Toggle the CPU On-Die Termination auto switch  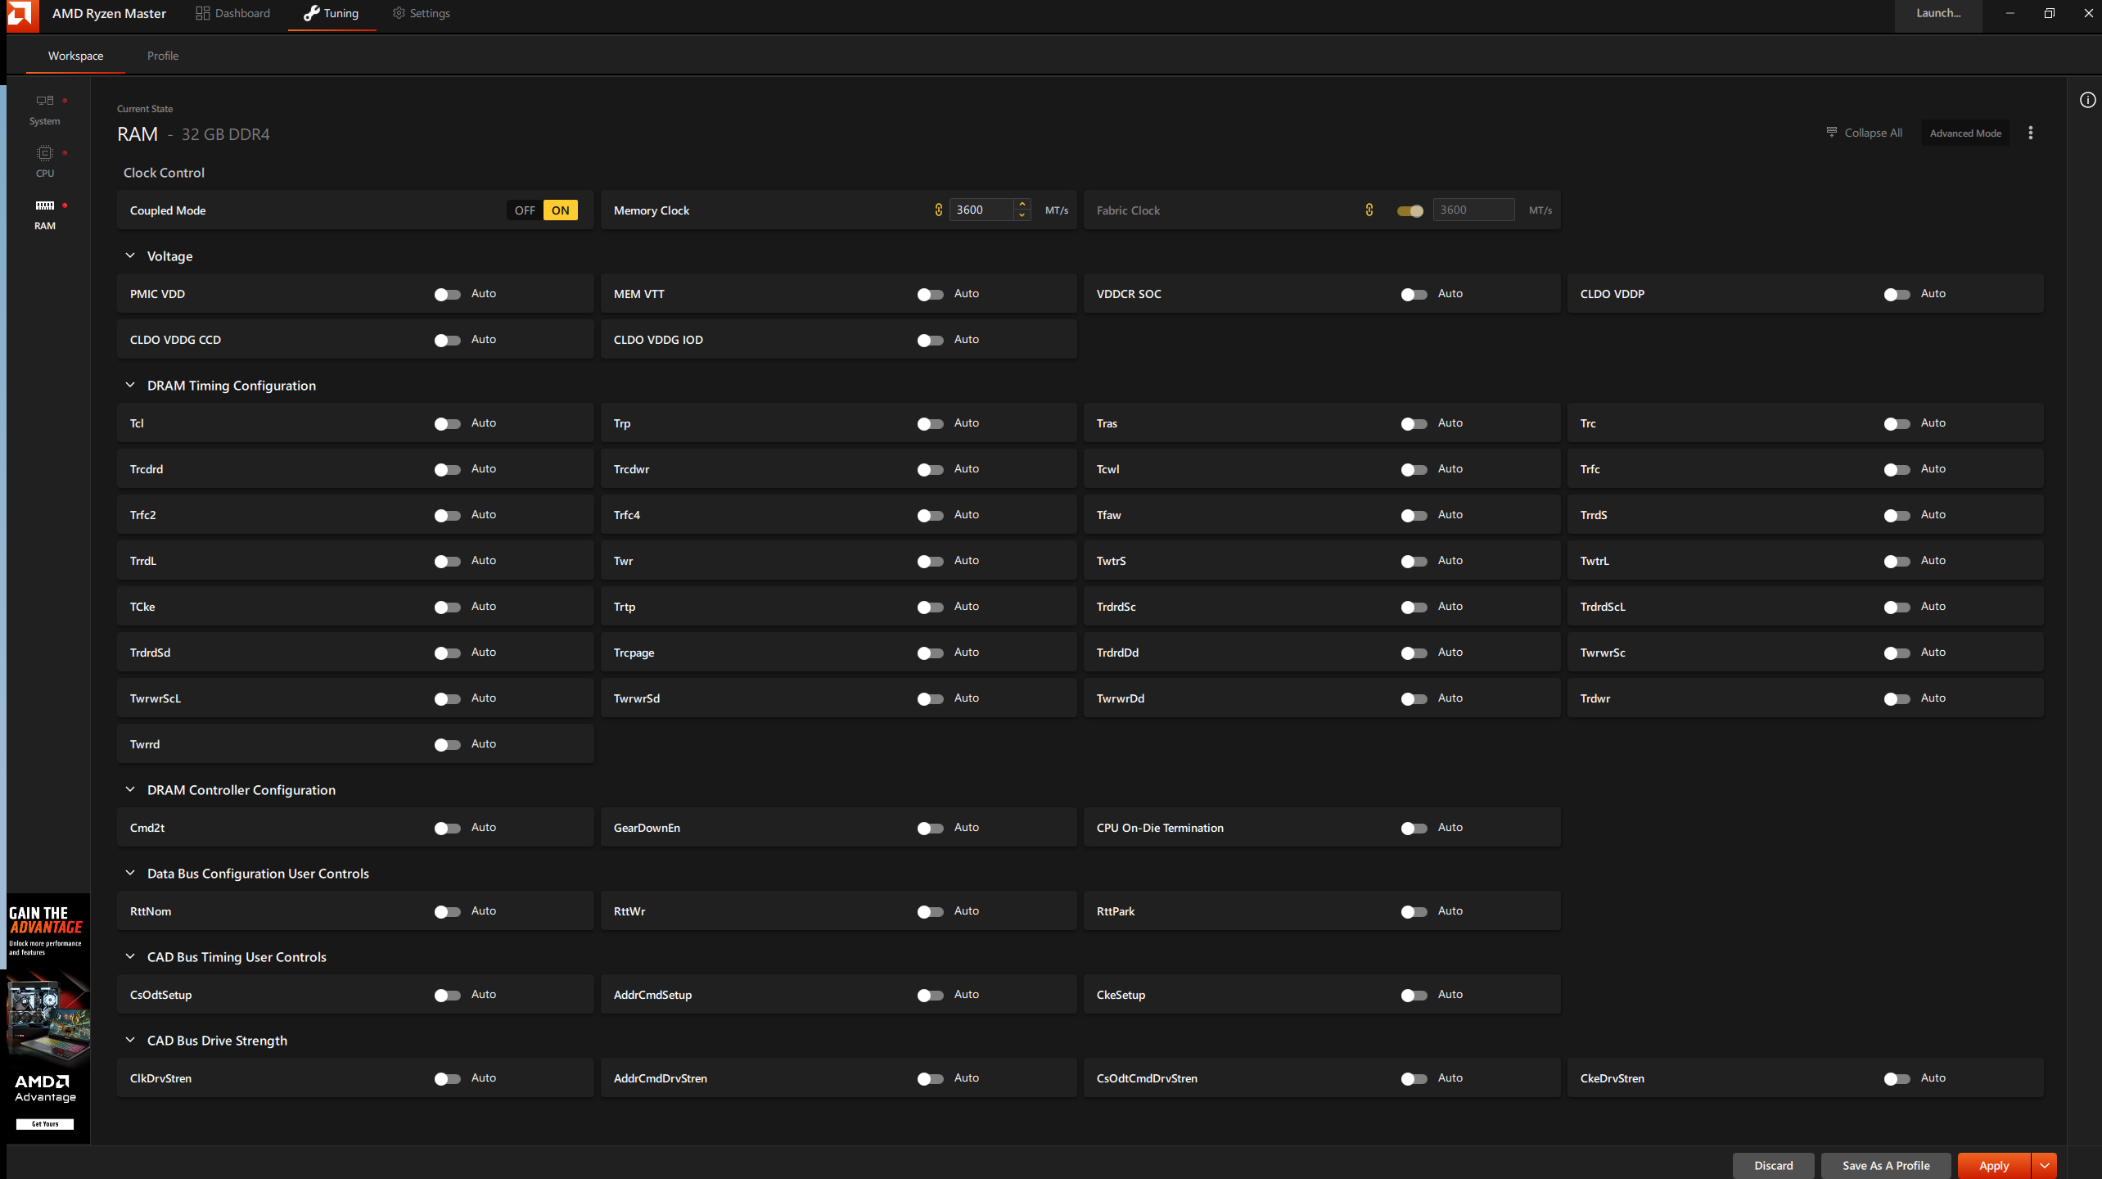tap(1414, 828)
